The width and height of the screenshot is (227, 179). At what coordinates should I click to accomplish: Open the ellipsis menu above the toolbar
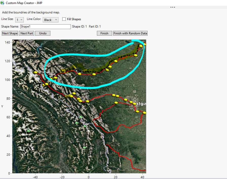tap(173, 7)
